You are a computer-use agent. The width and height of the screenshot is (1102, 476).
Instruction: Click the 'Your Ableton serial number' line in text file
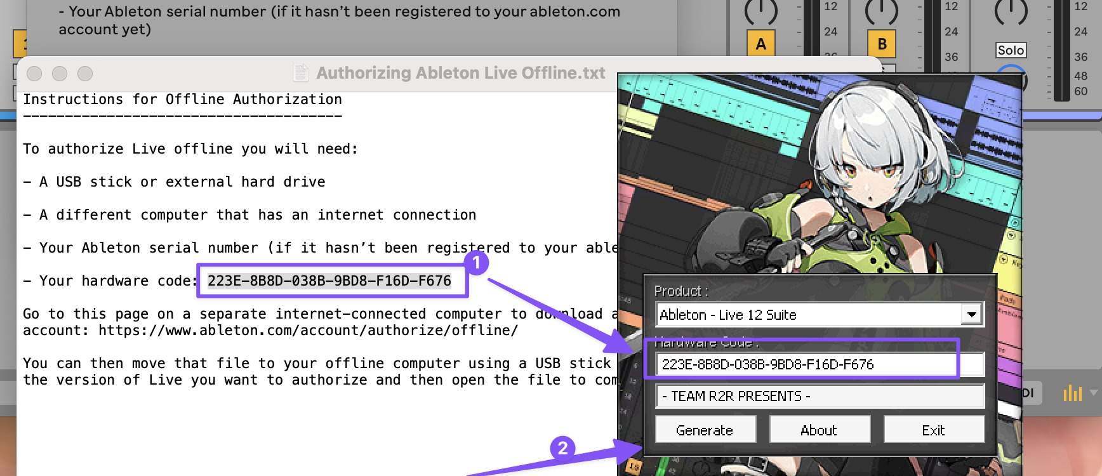pos(320,248)
